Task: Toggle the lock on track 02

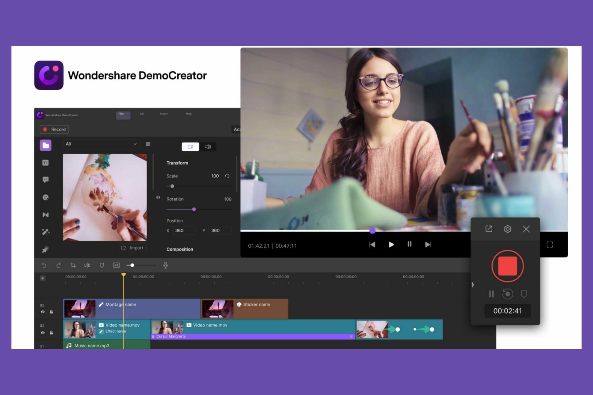Action: 51,333
